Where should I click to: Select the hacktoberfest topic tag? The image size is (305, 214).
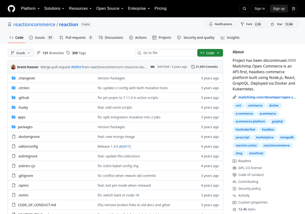pos(245,129)
